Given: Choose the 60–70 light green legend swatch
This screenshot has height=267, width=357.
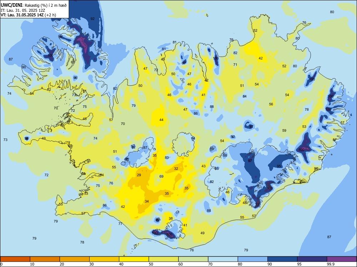Looking at the screenshot, I should pos(193,259).
